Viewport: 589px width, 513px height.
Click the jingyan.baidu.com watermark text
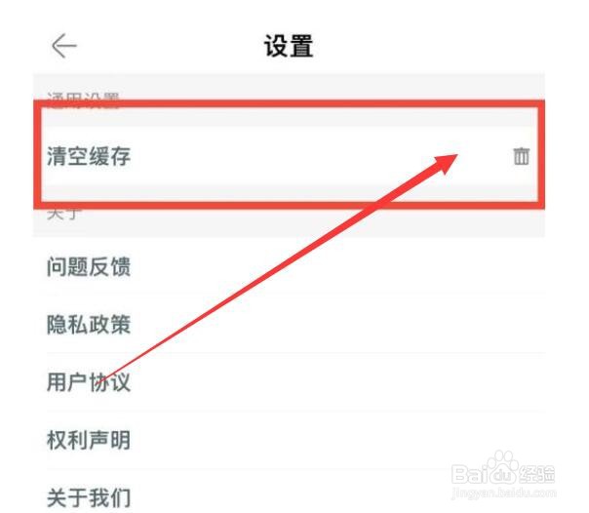click(x=504, y=493)
